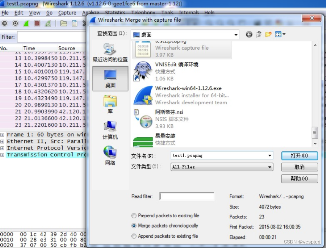Open the Edit menu
The image size is (326, 248).
[19, 13]
